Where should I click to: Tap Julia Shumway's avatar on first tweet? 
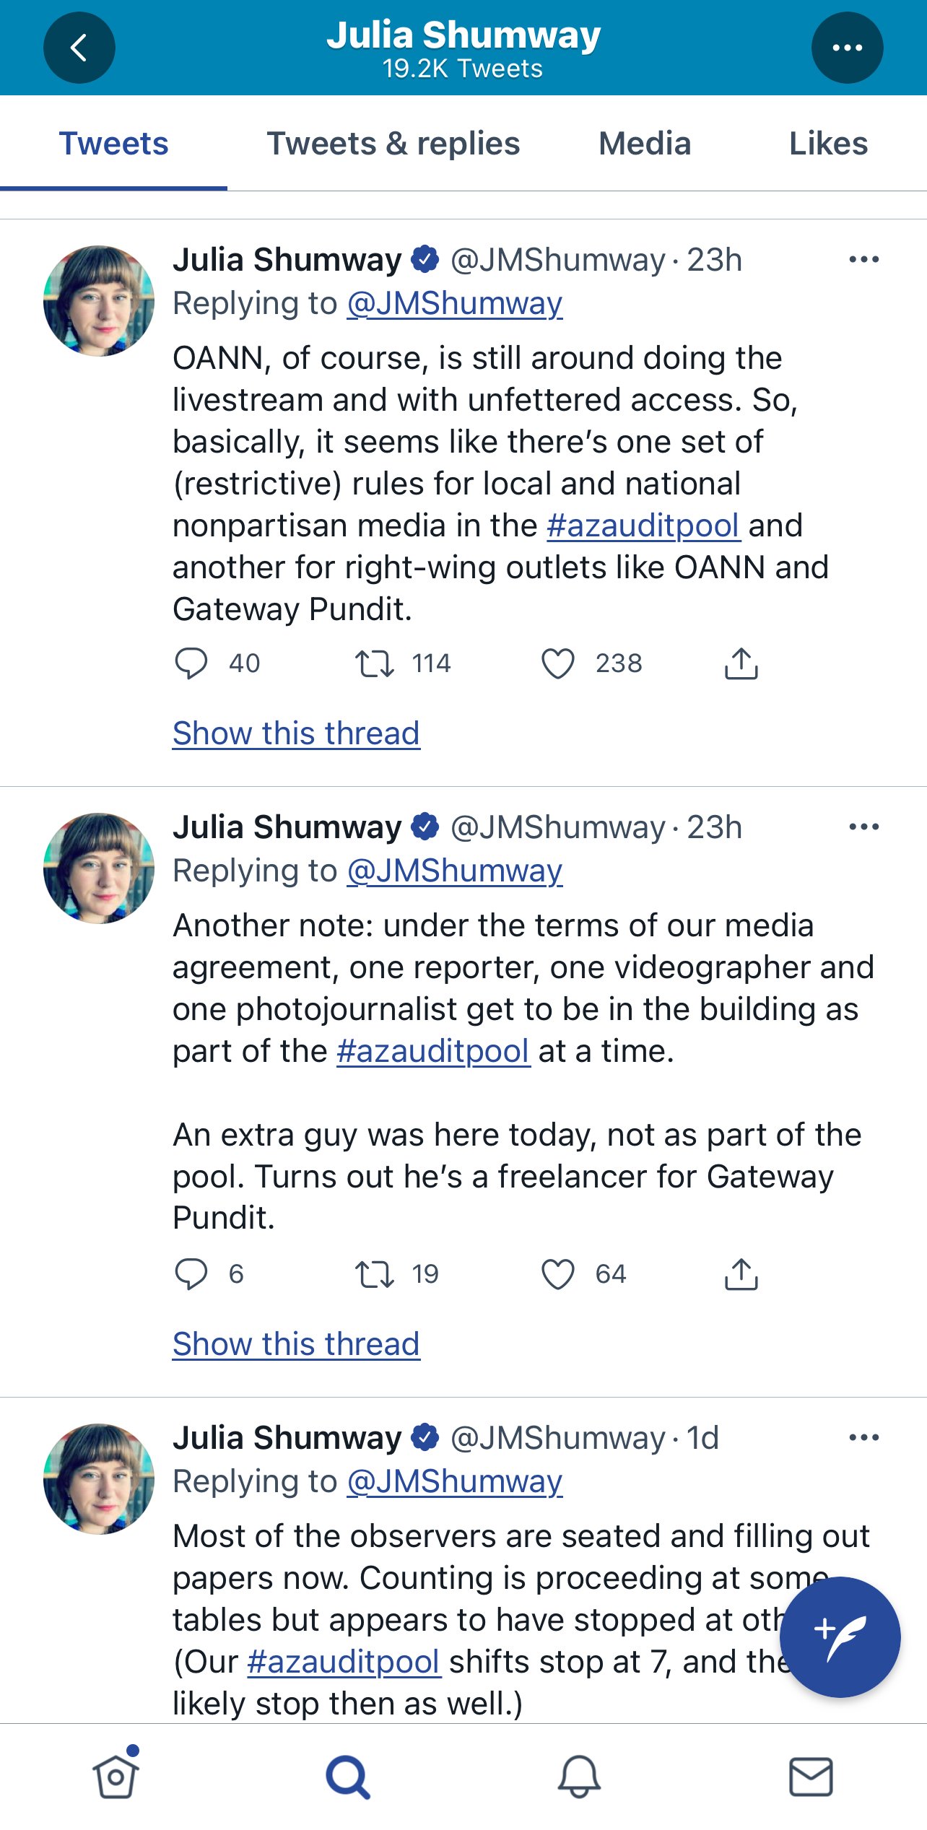[x=99, y=301]
